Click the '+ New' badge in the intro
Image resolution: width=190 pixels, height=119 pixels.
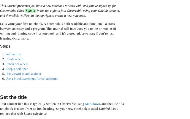[25, 16]
